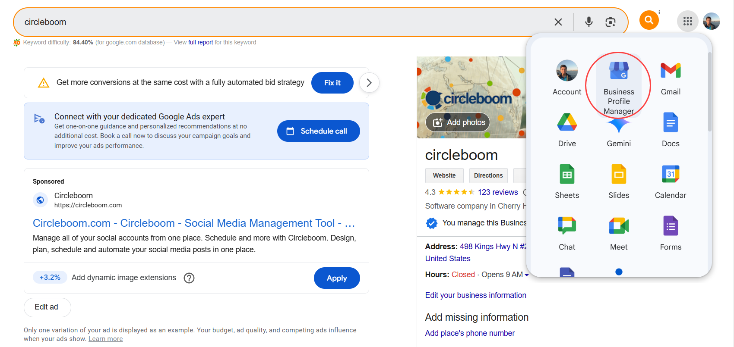Viewport: 734px width, 347px height.
Task: Open Google Drive app
Action: point(566,130)
